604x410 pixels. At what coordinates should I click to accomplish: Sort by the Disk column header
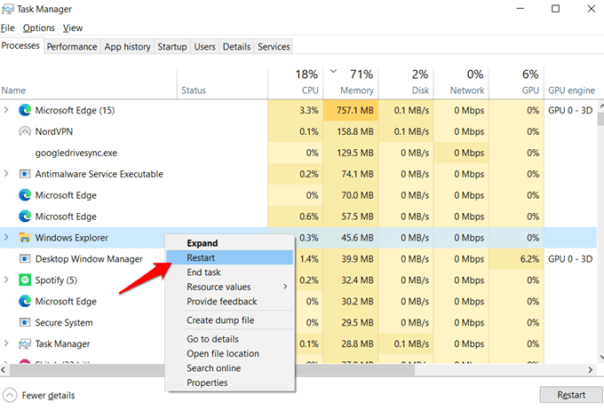click(x=406, y=83)
